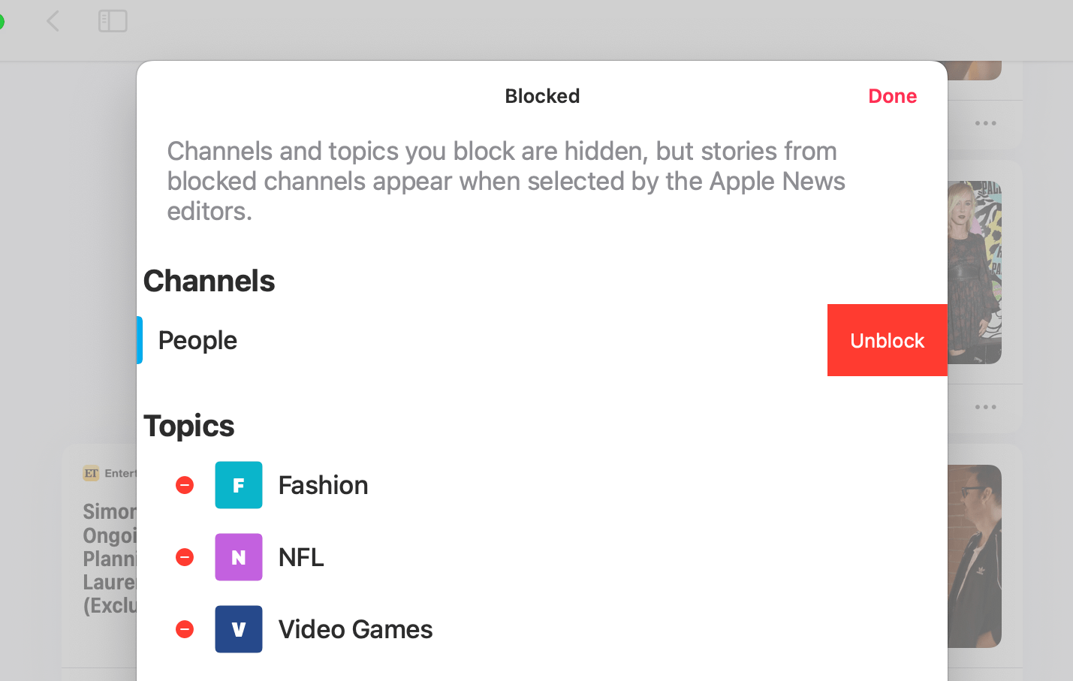Click the Video Games V icon

(x=239, y=629)
